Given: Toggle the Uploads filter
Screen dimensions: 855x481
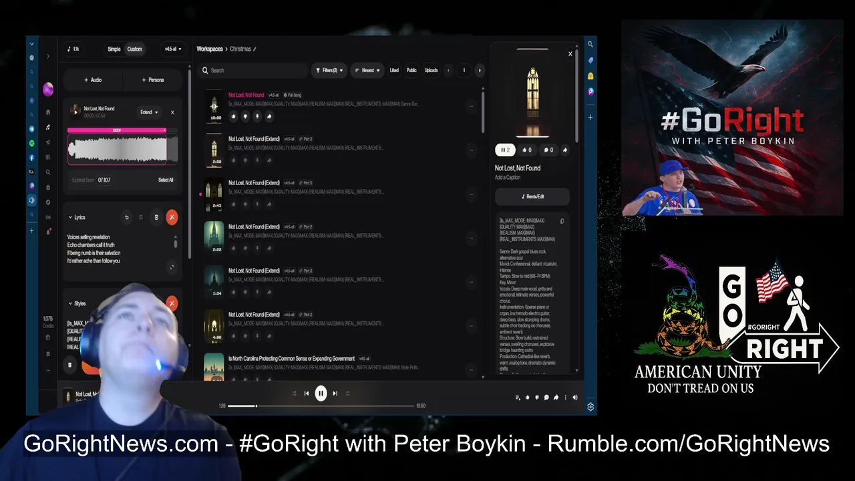Looking at the screenshot, I should pos(432,70).
